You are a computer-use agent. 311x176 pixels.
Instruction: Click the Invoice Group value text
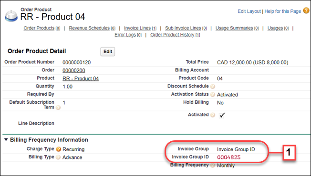236,149
